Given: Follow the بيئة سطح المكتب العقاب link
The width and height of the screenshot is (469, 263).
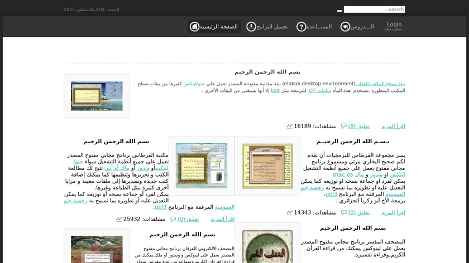Looking at the screenshot, I should point(380,84).
